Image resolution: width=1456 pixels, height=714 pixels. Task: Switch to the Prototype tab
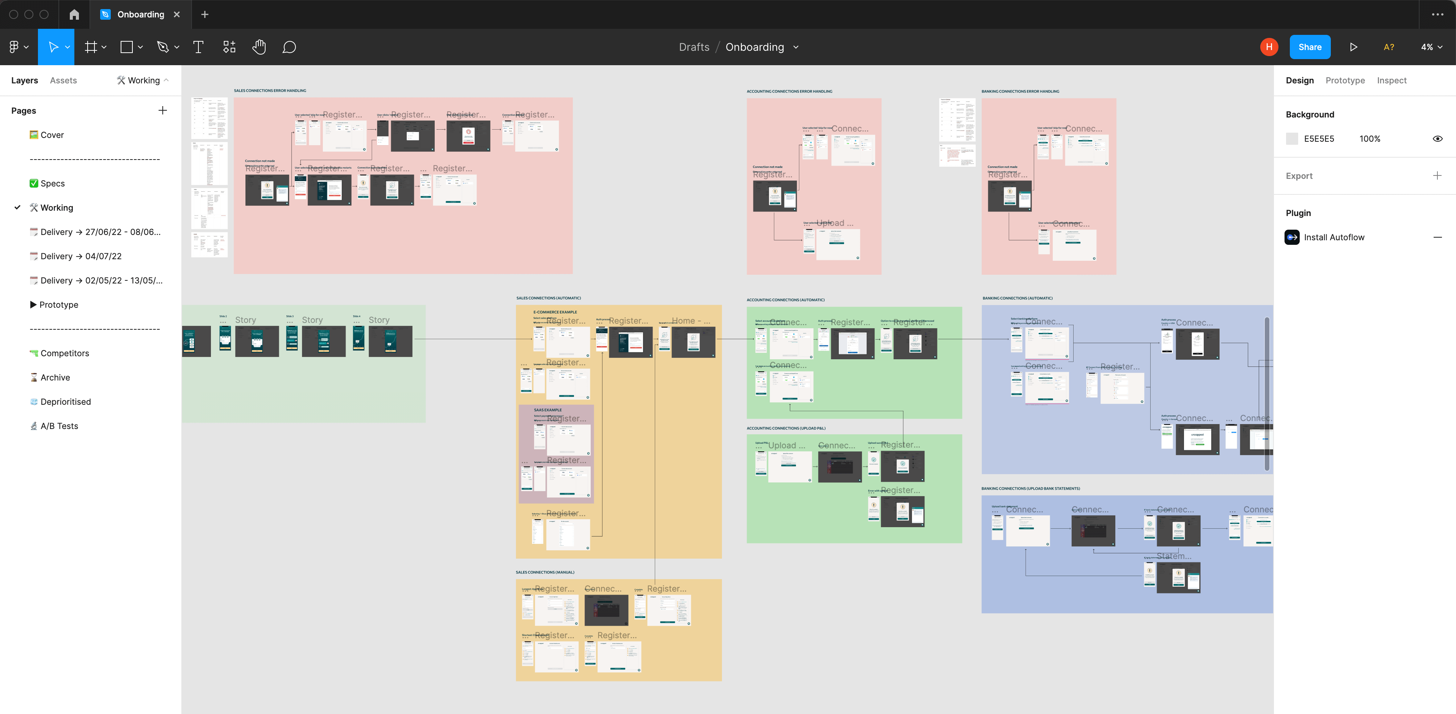click(x=1344, y=81)
